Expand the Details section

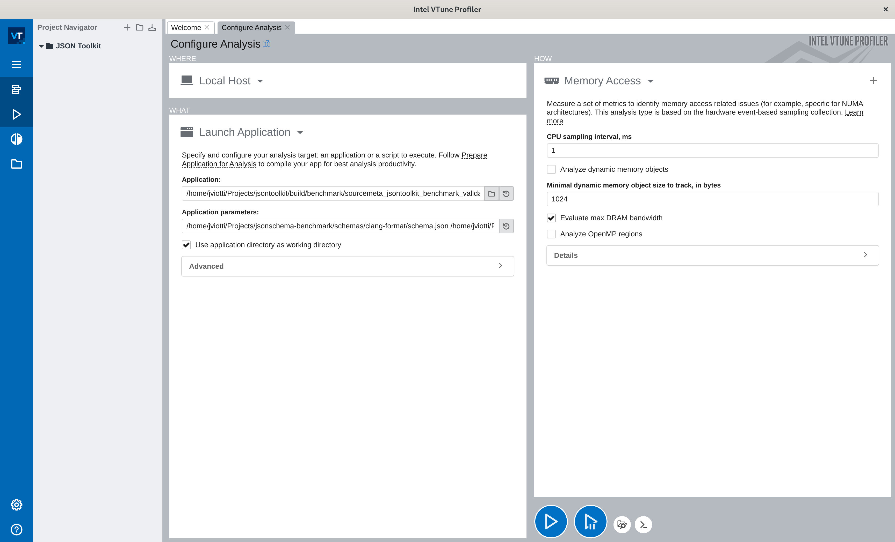click(x=713, y=255)
